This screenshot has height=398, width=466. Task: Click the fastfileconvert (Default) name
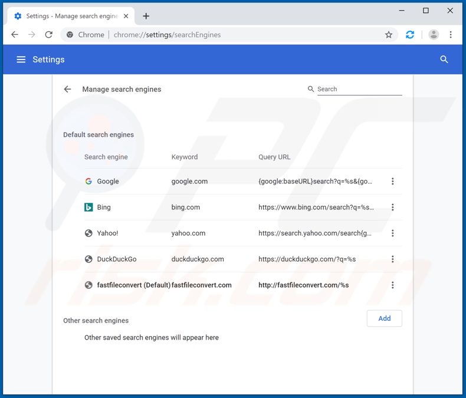[x=134, y=285]
